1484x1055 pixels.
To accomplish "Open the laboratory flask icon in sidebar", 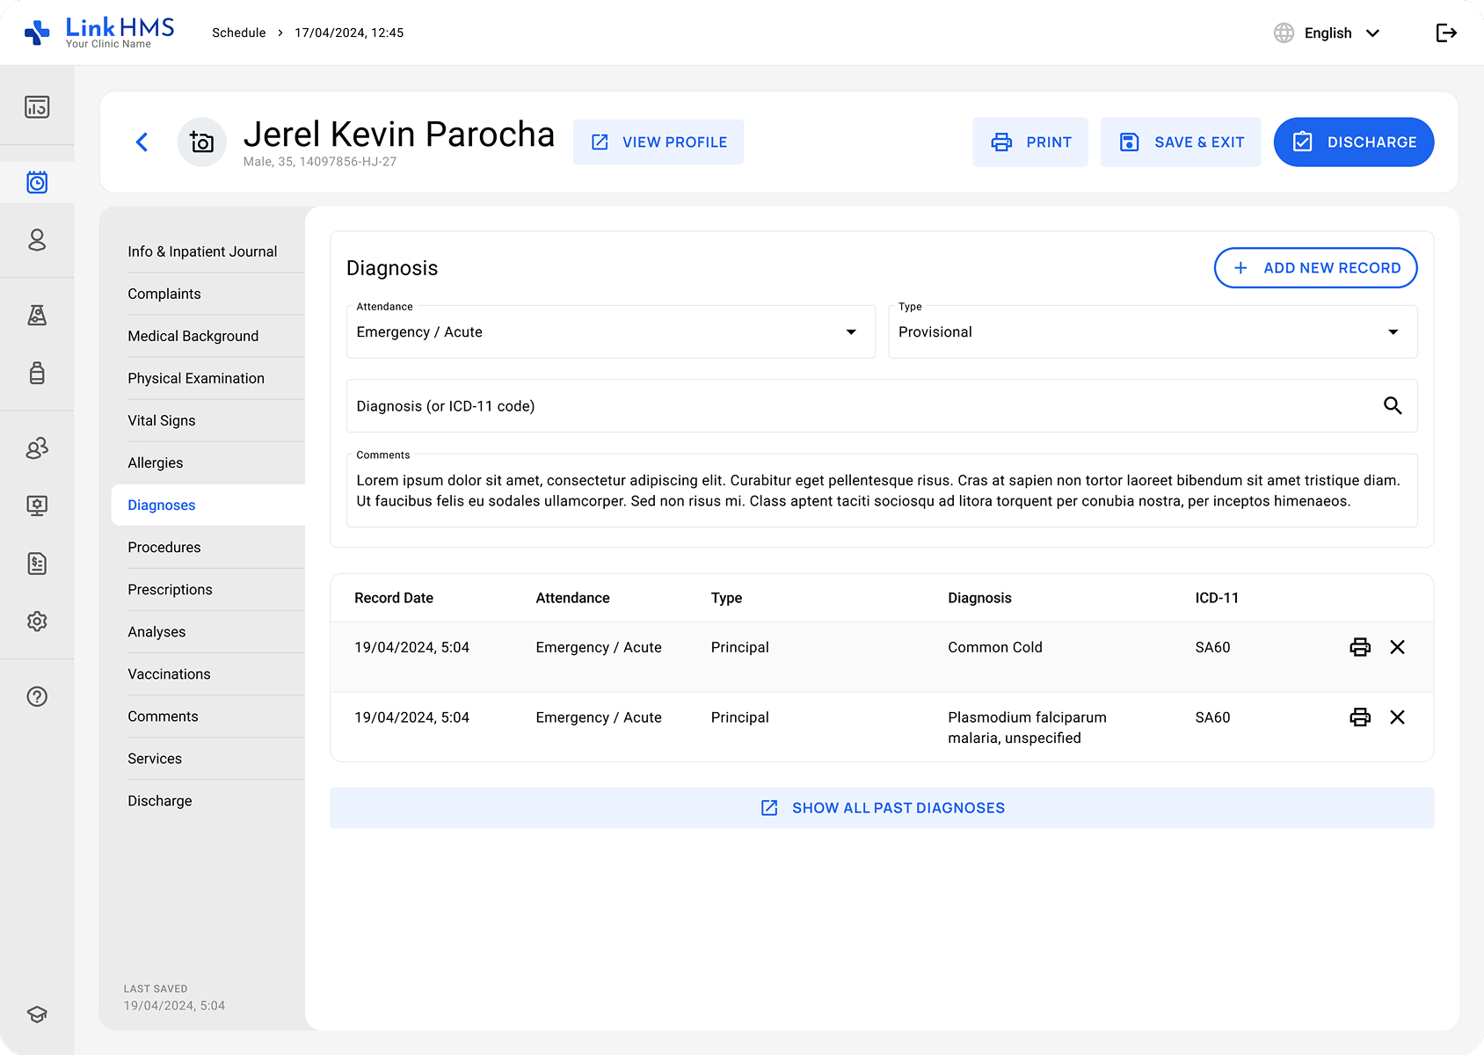I will click(37, 315).
